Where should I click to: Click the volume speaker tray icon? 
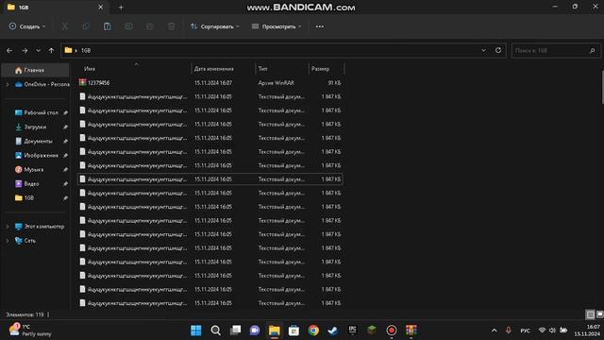click(552, 331)
